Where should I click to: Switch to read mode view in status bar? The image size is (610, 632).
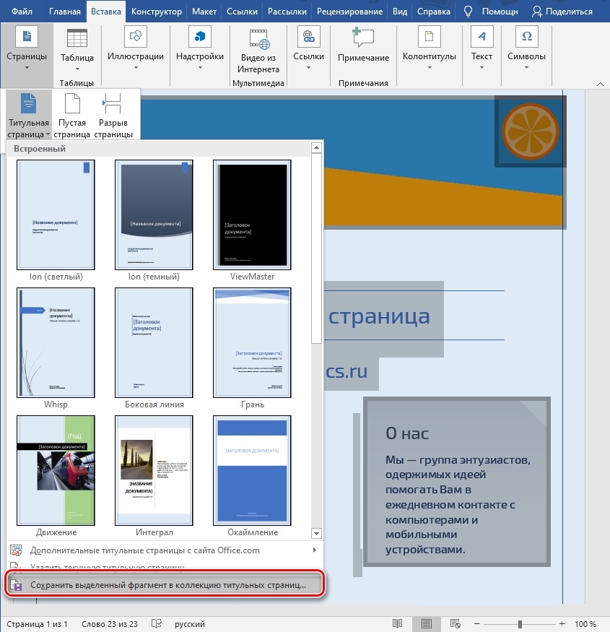point(397,624)
